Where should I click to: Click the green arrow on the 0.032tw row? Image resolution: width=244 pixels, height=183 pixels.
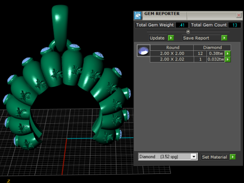228,59
